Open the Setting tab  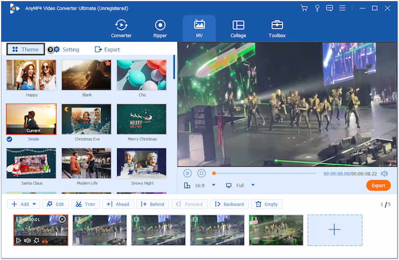[x=67, y=49]
